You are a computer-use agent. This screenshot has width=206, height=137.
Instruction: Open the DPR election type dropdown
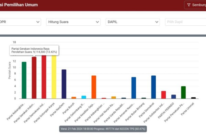coord(20,22)
